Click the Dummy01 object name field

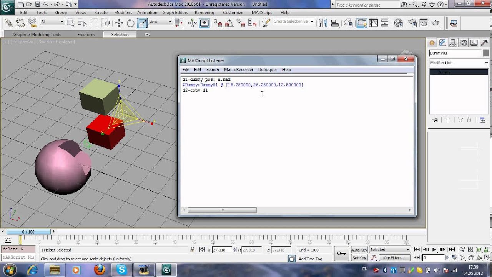[x=455, y=53]
